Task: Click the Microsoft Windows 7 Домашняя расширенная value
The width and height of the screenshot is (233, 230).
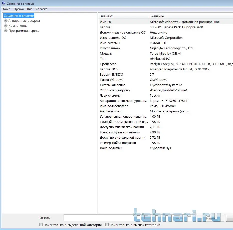Action: (x=185, y=22)
